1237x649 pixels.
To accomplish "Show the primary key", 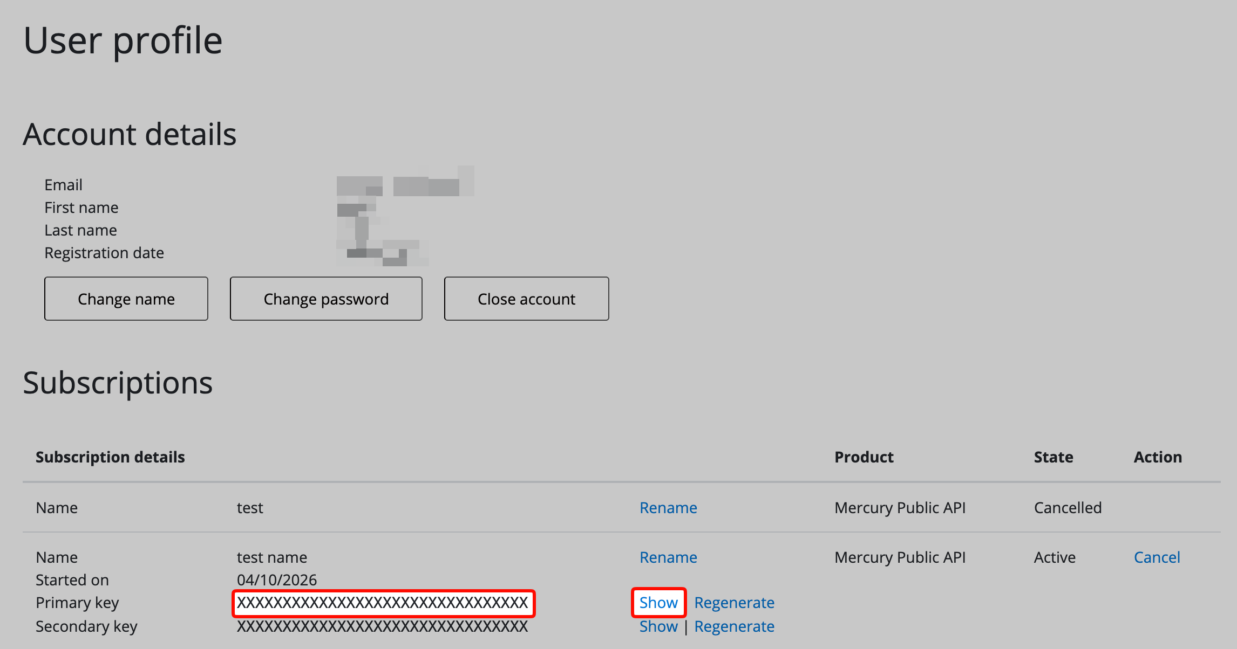I will click(658, 603).
